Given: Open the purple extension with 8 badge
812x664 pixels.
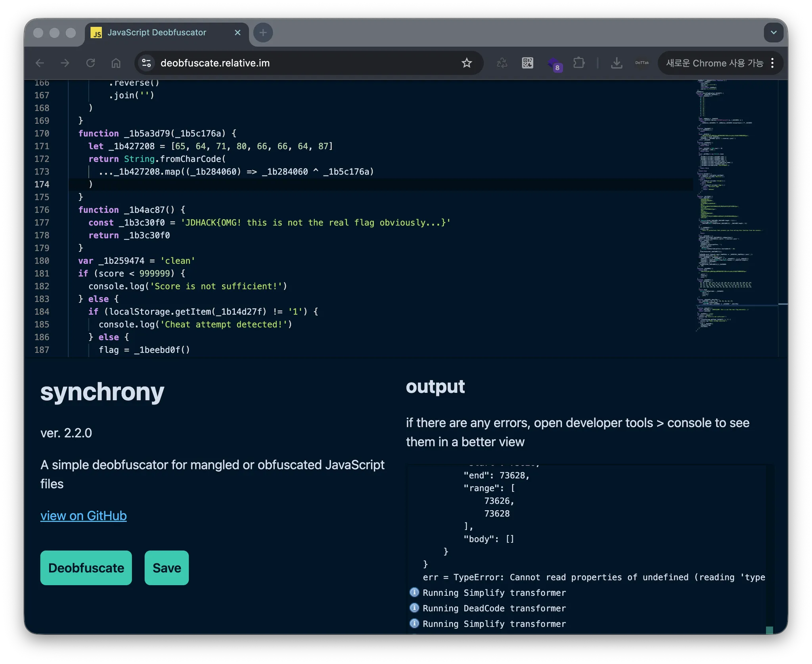Looking at the screenshot, I should (x=553, y=63).
